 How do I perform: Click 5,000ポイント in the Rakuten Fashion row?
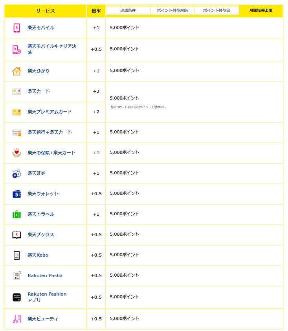click(x=124, y=297)
